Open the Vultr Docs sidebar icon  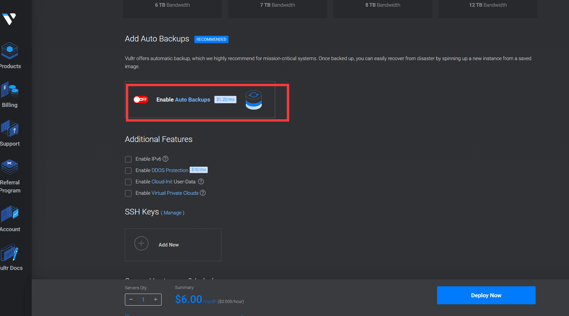pos(10,253)
